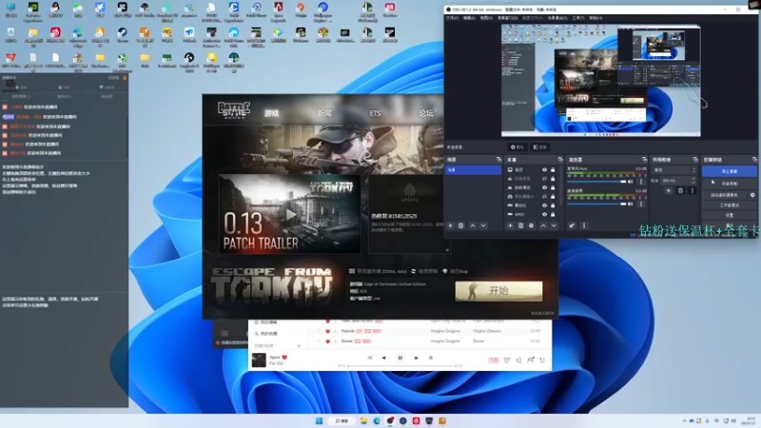Unlike the song Bones

point(327,341)
